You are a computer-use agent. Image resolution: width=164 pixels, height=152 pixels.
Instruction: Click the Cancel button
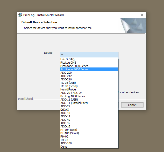(132, 105)
